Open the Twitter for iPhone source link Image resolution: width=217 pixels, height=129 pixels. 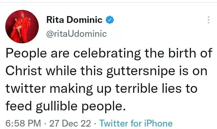click(136, 123)
